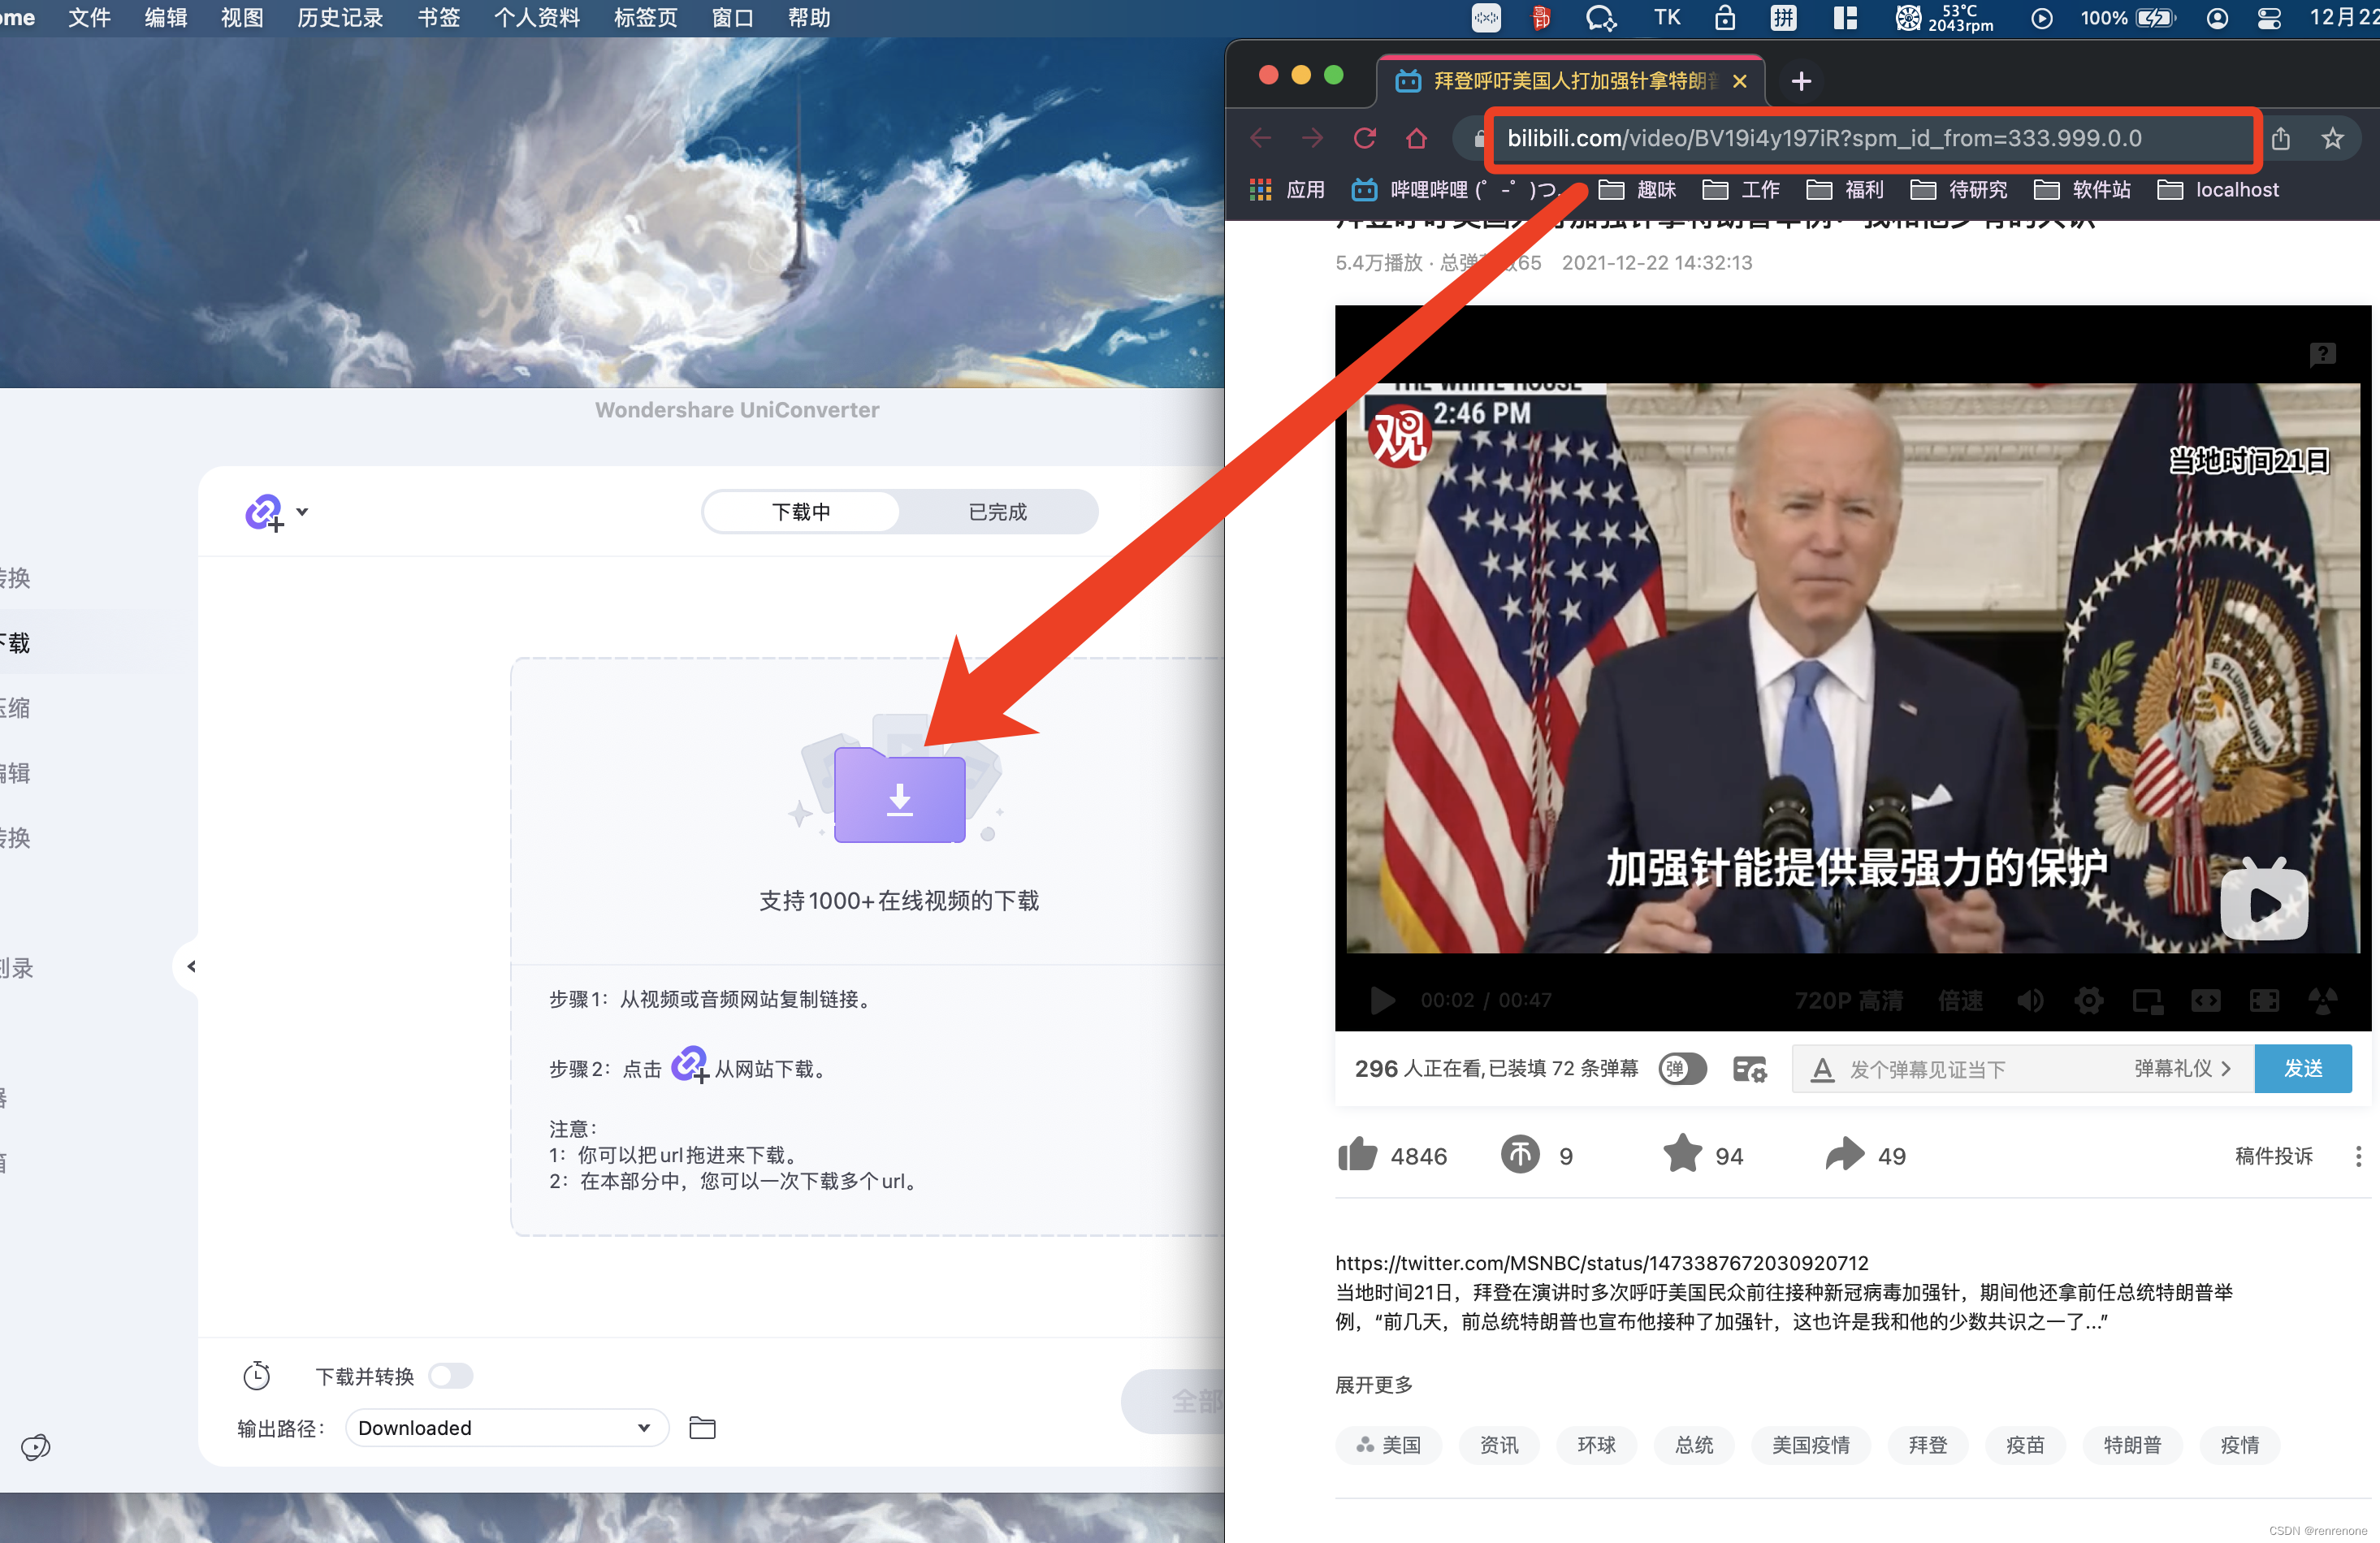The image size is (2380, 1543).
Task: Click the paste URL link icon
Action: pos(264,512)
